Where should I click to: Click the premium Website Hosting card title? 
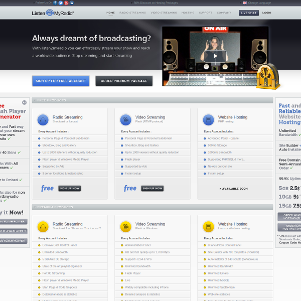[x=233, y=224]
